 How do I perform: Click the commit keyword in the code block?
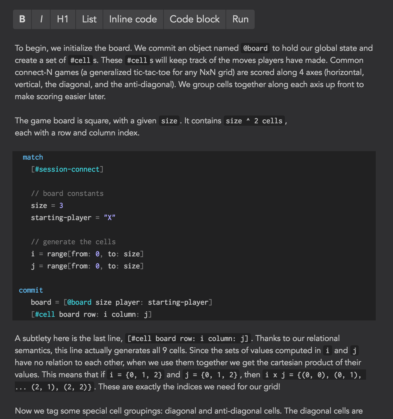(x=31, y=290)
